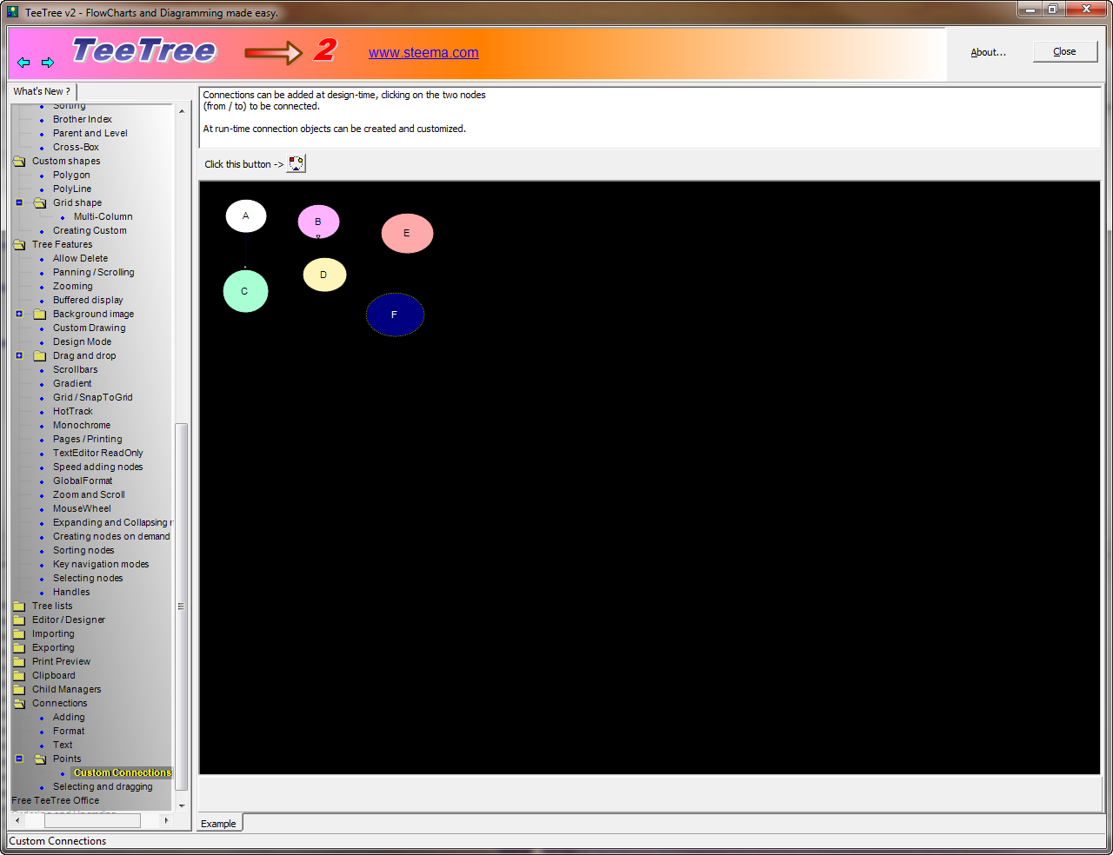Select Format item under Connections
Viewport: 1113px width, 855px height.
(69, 731)
